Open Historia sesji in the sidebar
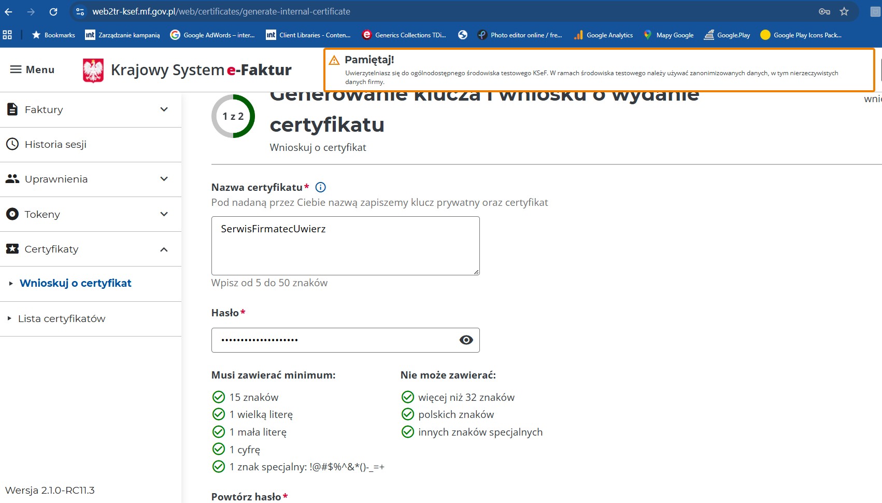 55,144
